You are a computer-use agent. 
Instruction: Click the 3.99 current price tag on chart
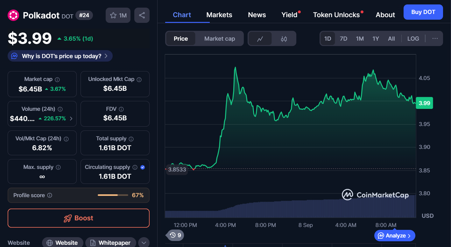[x=424, y=103]
